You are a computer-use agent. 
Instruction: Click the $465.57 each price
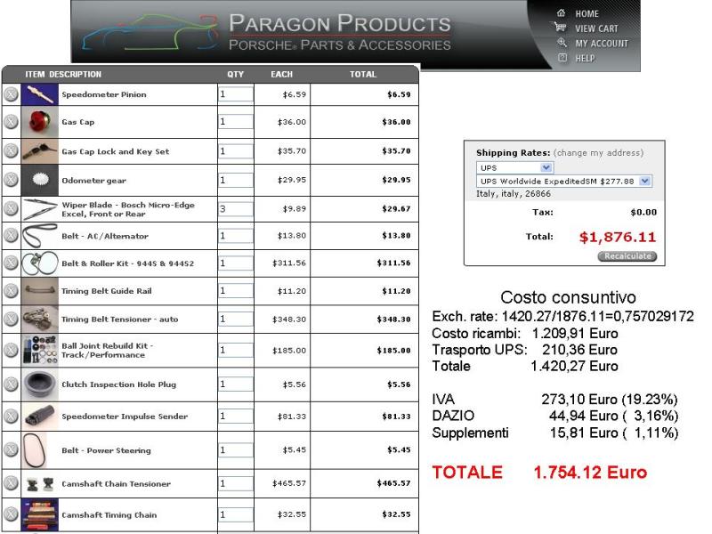point(288,483)
